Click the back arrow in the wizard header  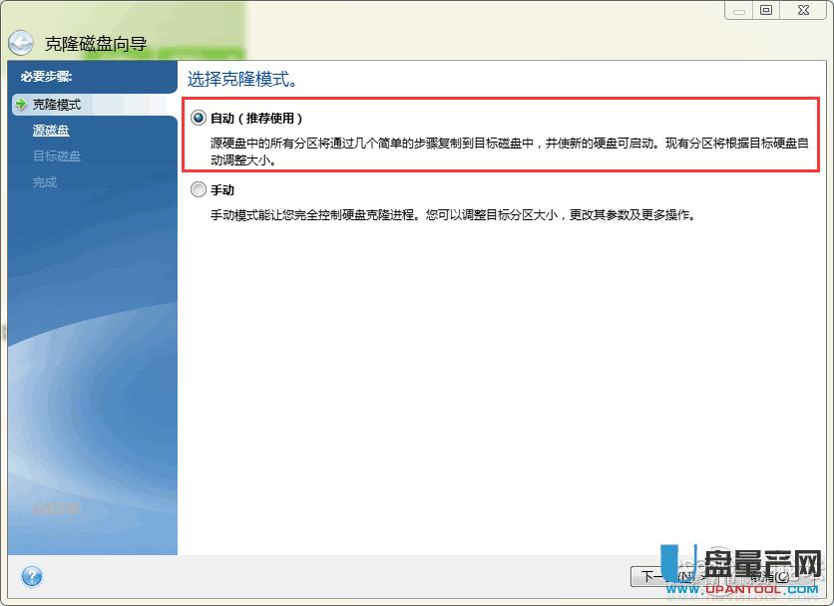[20, 41]
